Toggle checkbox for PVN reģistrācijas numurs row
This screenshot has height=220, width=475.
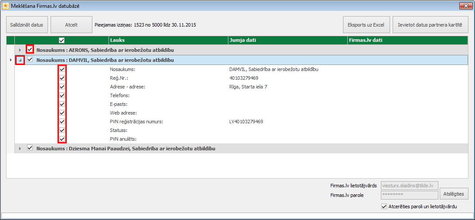click(62, 122)
